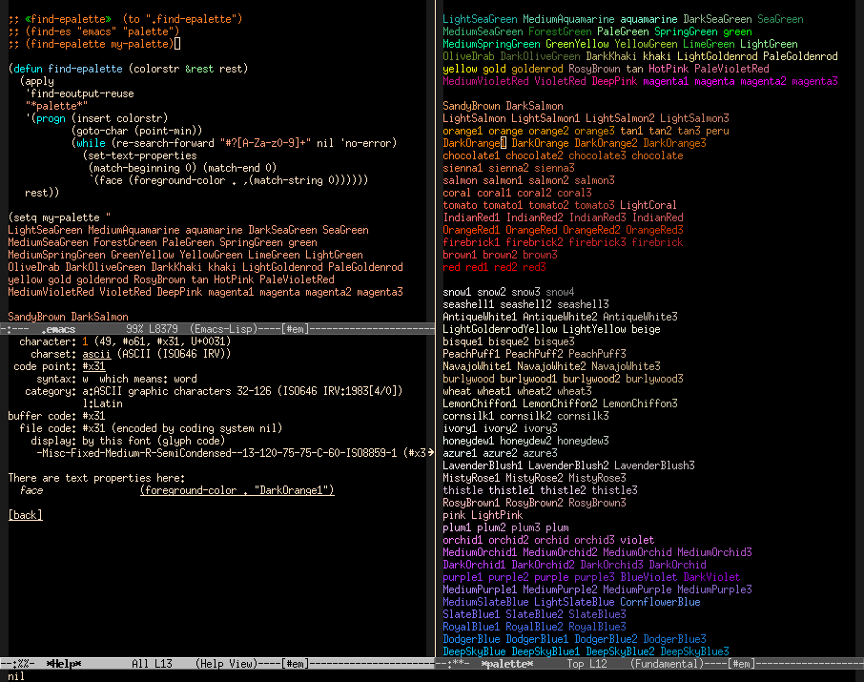Click the '&rest' keyword in the defun arguments
The image size is (864, 682).
click(199, 69)
